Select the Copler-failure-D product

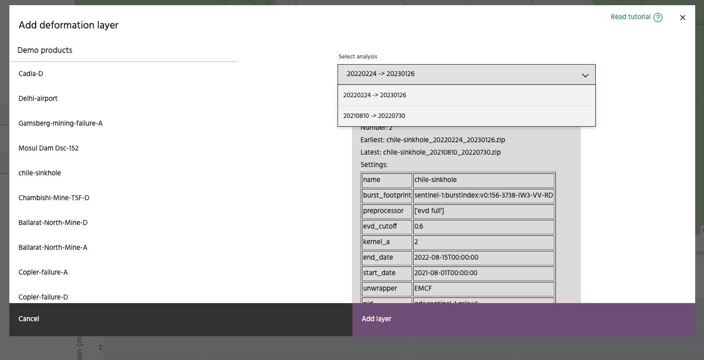click(43, 296)
